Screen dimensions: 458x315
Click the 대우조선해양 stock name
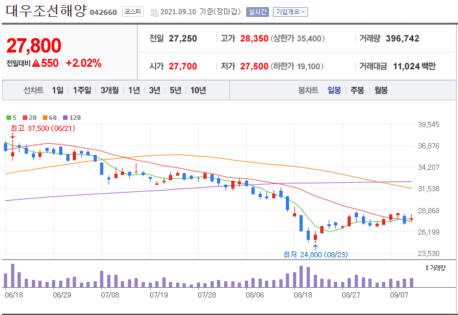tap(46, 11)
